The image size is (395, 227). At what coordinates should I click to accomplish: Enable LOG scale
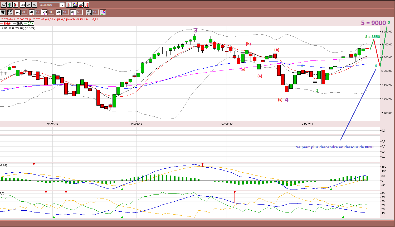[x=23, y=5]
